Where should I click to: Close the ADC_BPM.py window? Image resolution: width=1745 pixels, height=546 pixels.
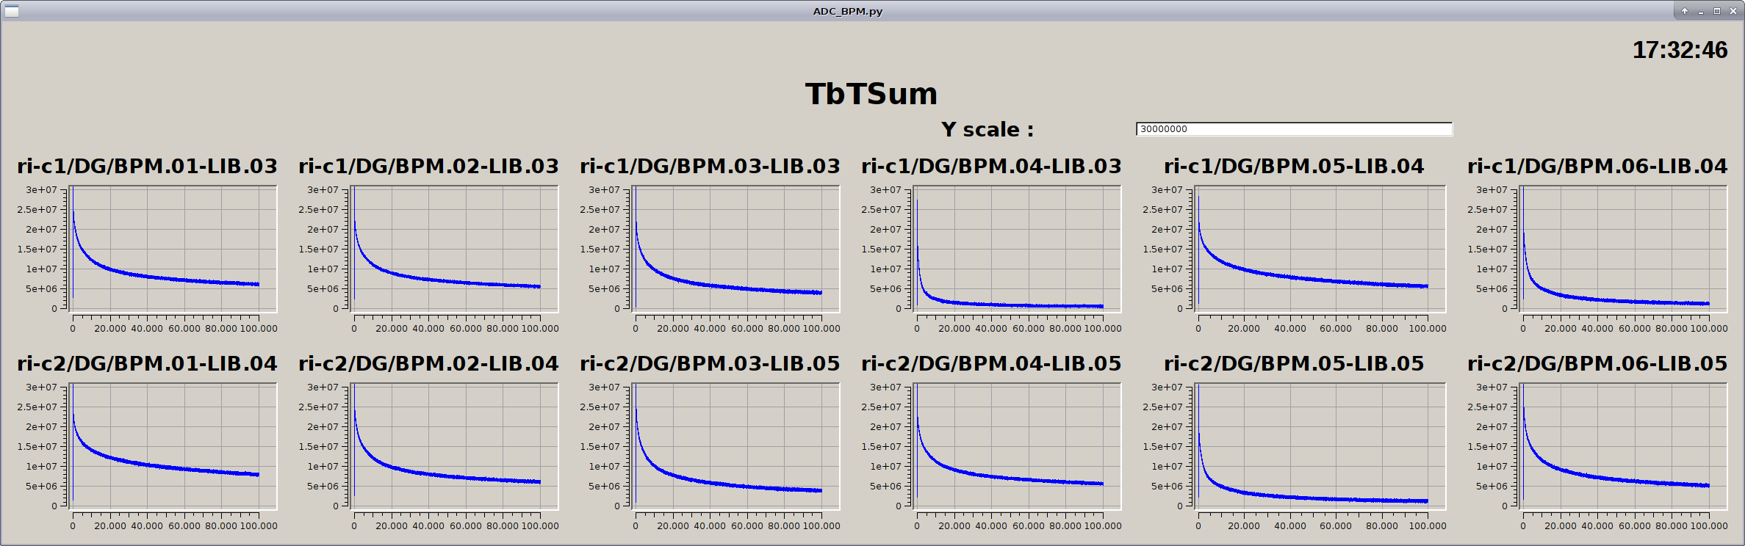(1733, 11)
